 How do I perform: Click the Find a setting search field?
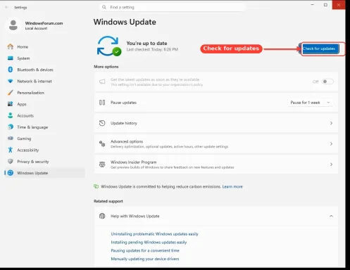coord(173,7)
